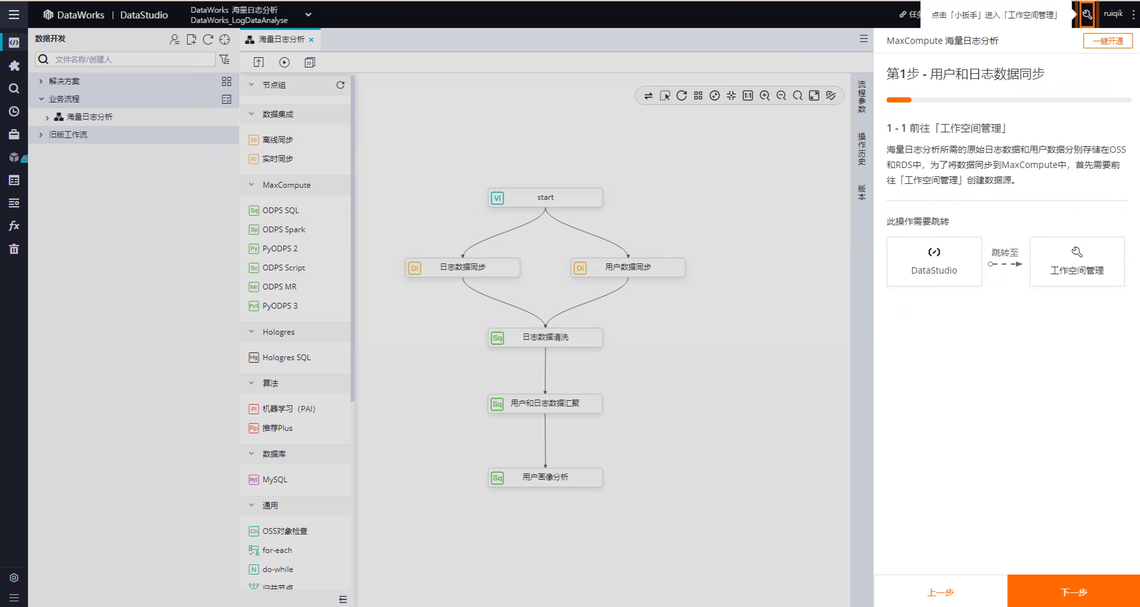Click the node panel vertical scrollbar
Viewport: 1140px width, 607px height.
click(x=353, y=239)
